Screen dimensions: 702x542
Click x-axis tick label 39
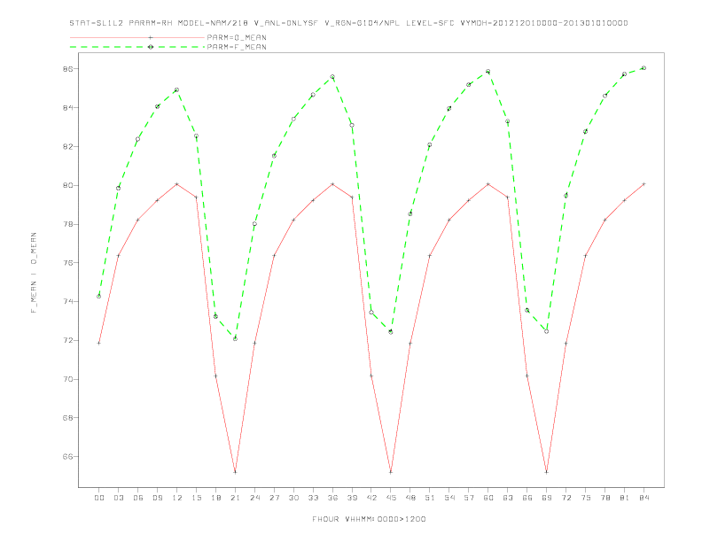[x=353, y=498]
